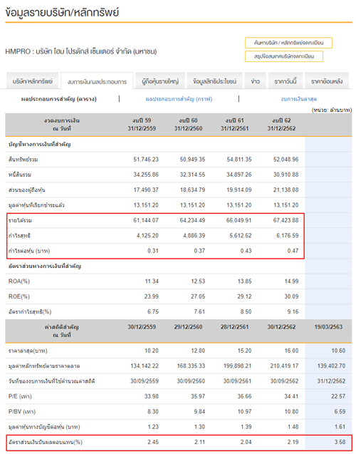The width and height of the screenshot is (356, 454).
Task: Click market cap value 134,142.22
Action: tap(145, 366)
